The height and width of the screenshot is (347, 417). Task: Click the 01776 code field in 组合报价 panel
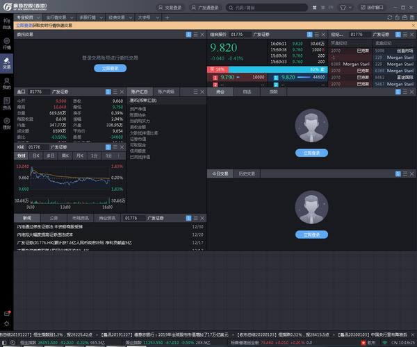[240, 35]
